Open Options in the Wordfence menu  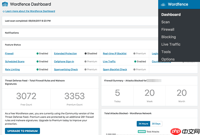click(168, 59)
